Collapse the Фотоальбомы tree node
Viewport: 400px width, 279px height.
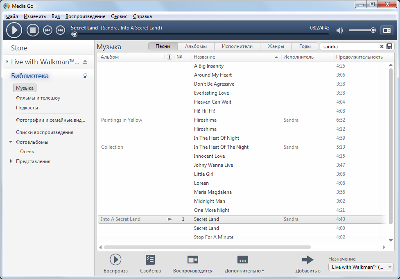click(x=11, y=142)
